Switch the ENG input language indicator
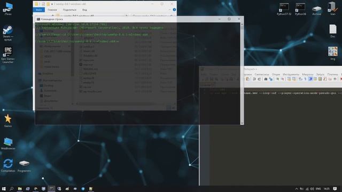Screen dimensions: 342x192 pyautogui.click(x=318, y=189)
